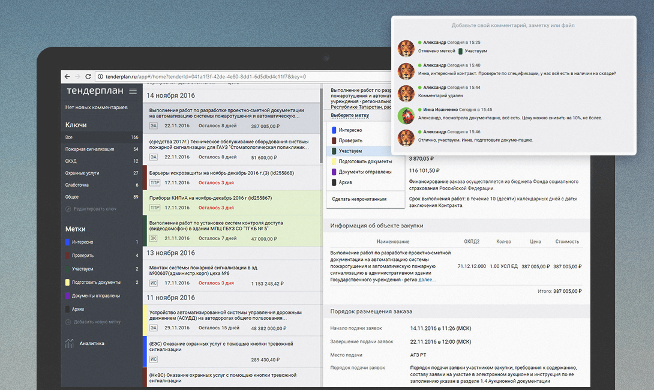Open tender 'Барьеры искрозащиты на ноябрь-декабрь 2016'
This screenshot has width=654, height=390.
[233, 178]
